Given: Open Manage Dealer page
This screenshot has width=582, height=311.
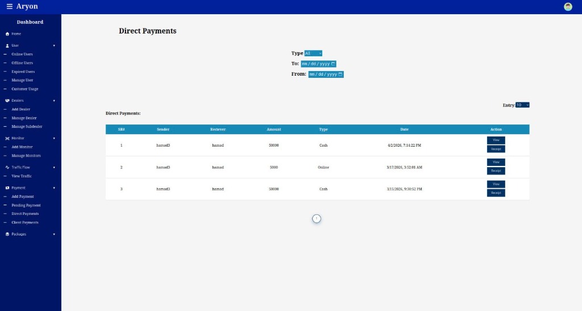Looking at the screenshot, I should coord(24,118).
